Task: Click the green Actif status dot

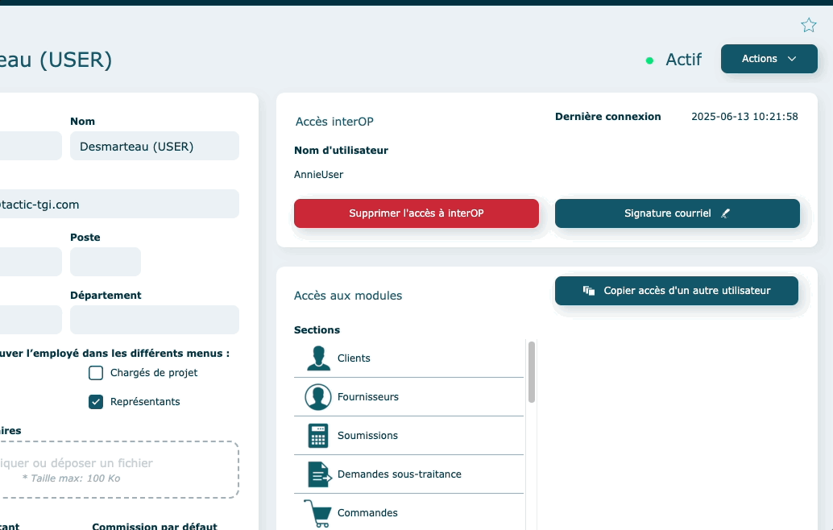Action: click(x=650, y=60)
